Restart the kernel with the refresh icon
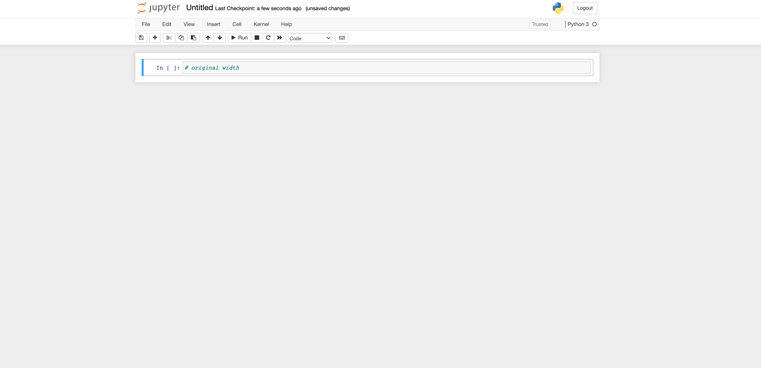761x368 pixels. (x=268, y=37)
